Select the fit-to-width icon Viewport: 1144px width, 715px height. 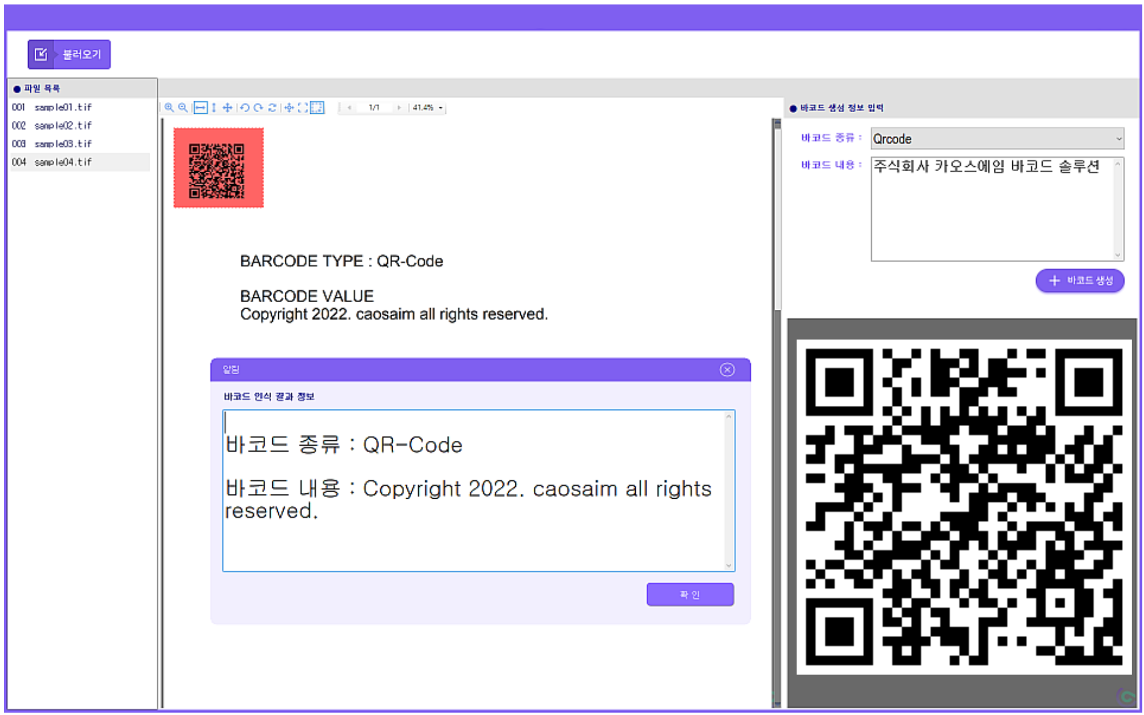tap(201, 108)
